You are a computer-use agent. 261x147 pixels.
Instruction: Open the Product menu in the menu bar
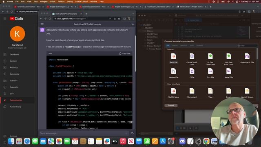point(61,2)
